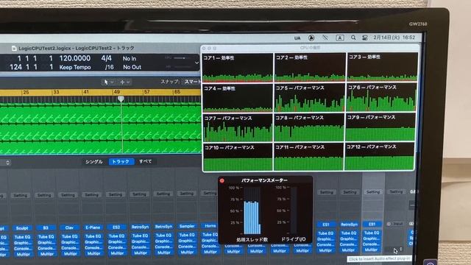Switch mixer view to シングル
This screenshot has height=265, width=471.
[x=94, y=162]
